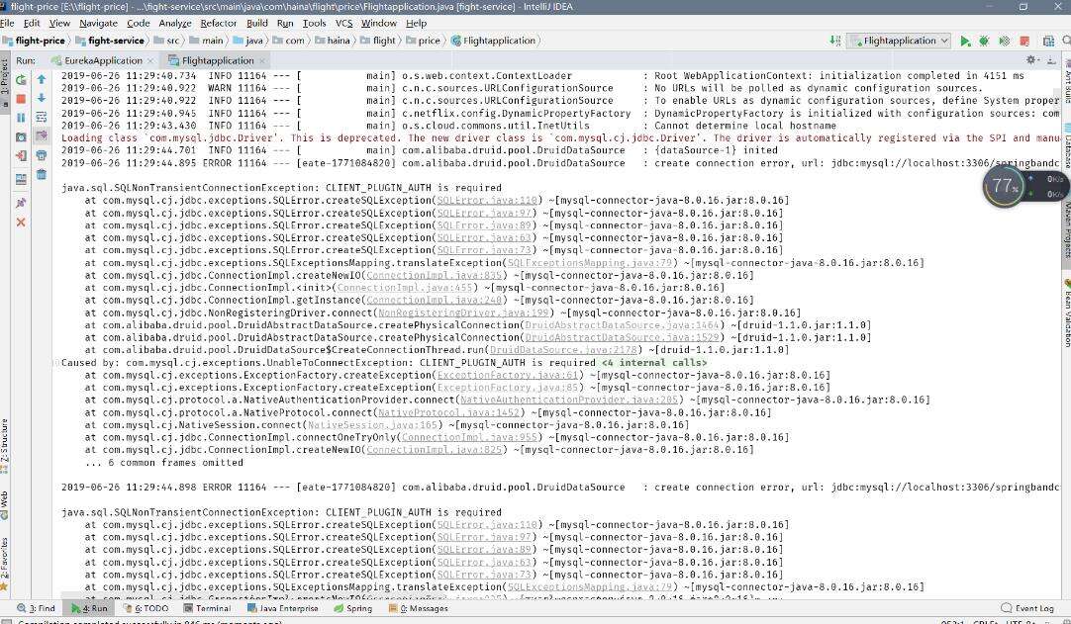Viewport: 1071px width, 624px height.
Task: Open the Terminal tool window
Action: pyautogui.click(x=208, y=608)
